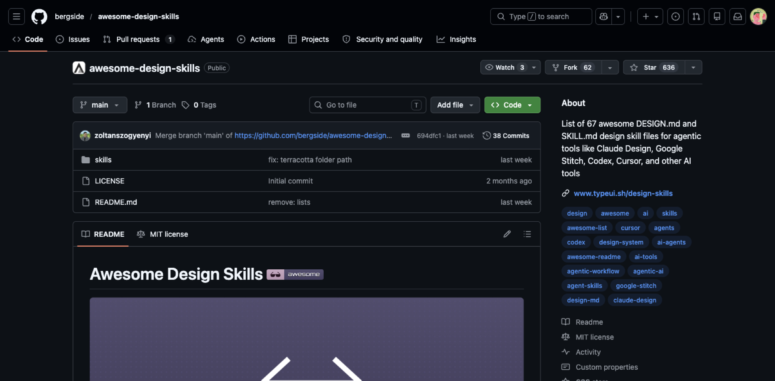Click the bergside organization avatar next to repo name

click(79, 68)
